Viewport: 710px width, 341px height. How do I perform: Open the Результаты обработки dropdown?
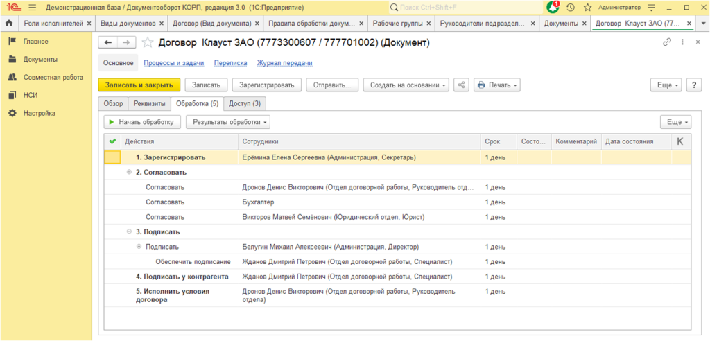[x=227, y=122]
